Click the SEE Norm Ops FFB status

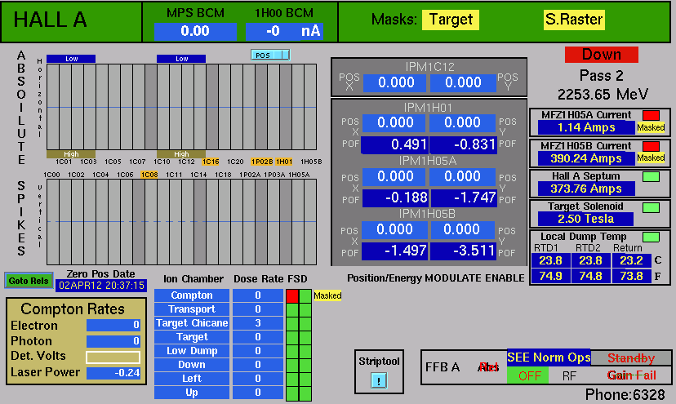point(549,357)
